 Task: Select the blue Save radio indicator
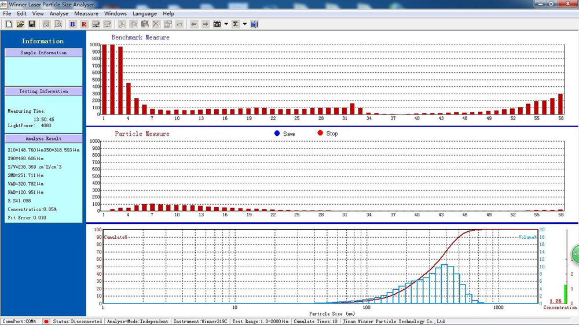277,134
